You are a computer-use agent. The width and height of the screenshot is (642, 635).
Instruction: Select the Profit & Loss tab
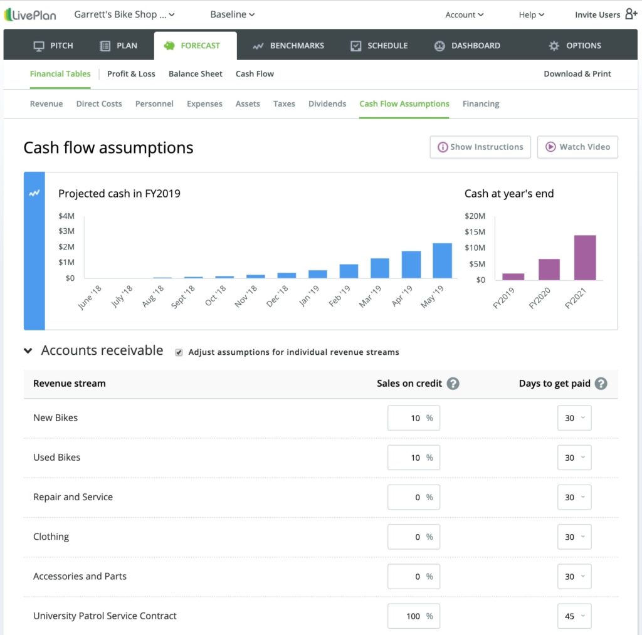[x=131, y=73]
